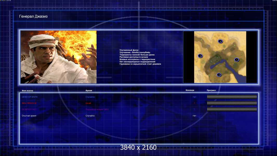Click the 'Армия' column header
This screenshot has width=277, height=156.
point(89,90)
